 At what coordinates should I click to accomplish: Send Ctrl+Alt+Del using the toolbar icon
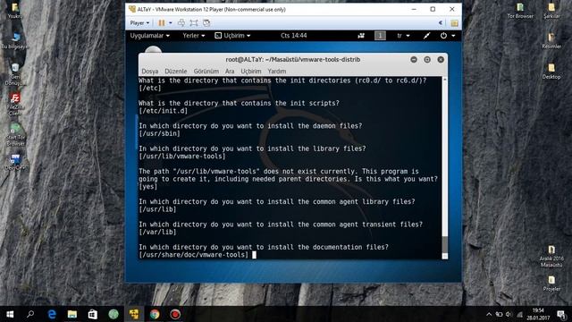coord(181,23)
